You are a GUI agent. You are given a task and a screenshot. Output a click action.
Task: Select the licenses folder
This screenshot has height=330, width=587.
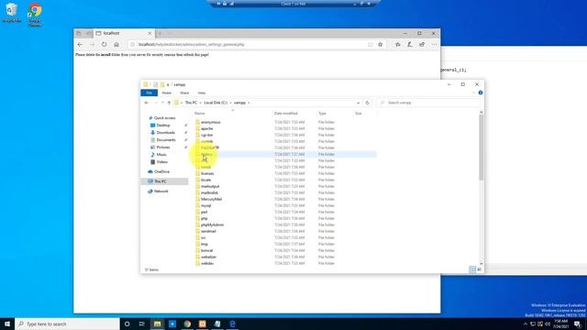(x=207, y=173)
